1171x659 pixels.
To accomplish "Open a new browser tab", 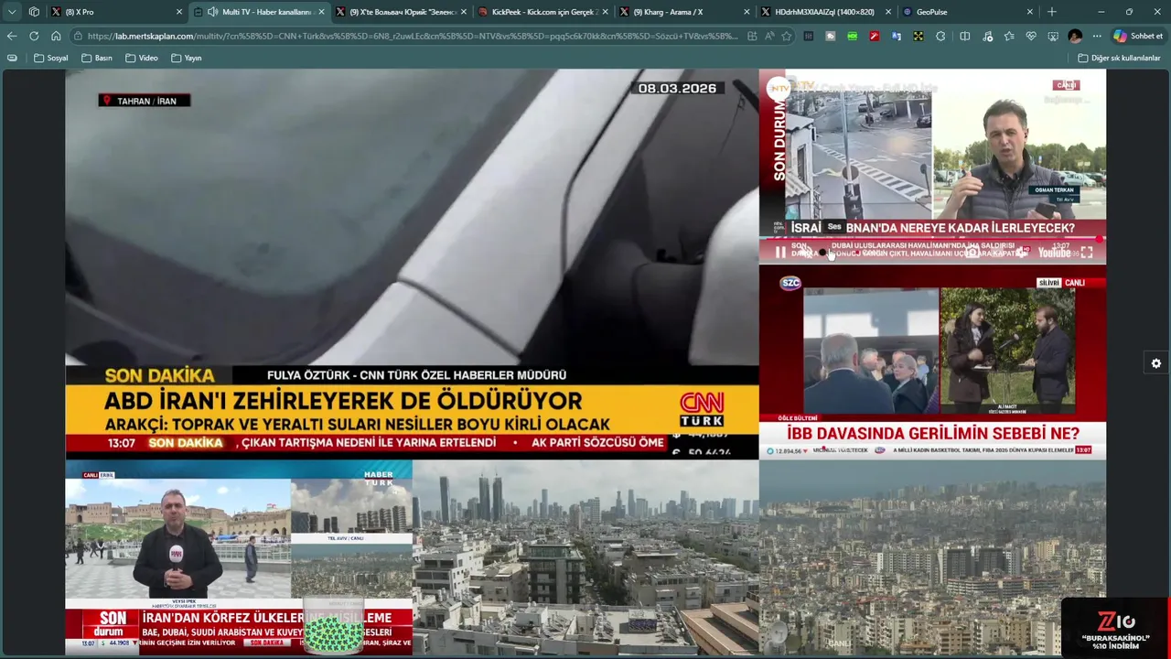I will tap(1052, 12).
